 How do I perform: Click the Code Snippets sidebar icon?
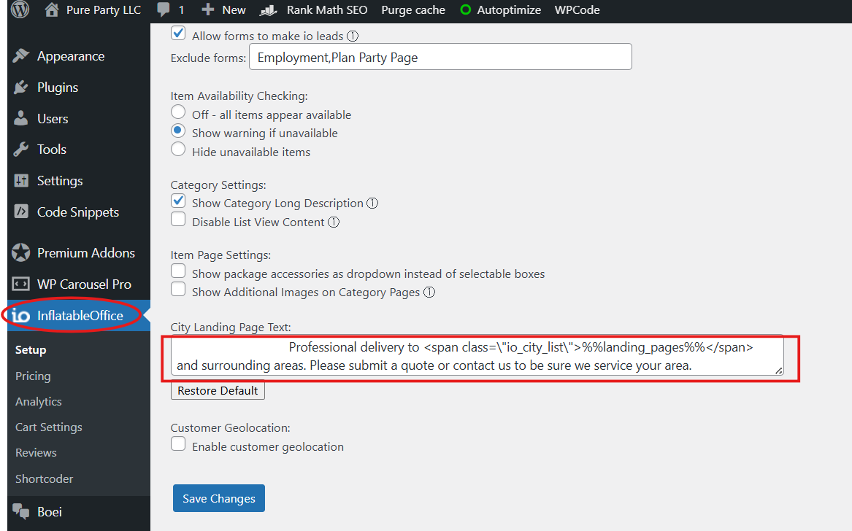coord(21,212)
